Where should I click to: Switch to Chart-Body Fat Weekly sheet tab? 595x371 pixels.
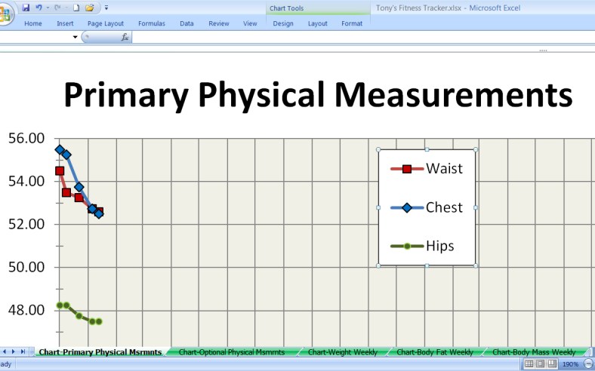(x=435, y=352)
